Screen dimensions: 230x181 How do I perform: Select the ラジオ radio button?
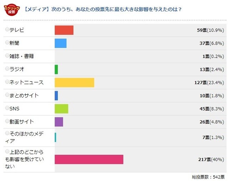tap(7, 69)
